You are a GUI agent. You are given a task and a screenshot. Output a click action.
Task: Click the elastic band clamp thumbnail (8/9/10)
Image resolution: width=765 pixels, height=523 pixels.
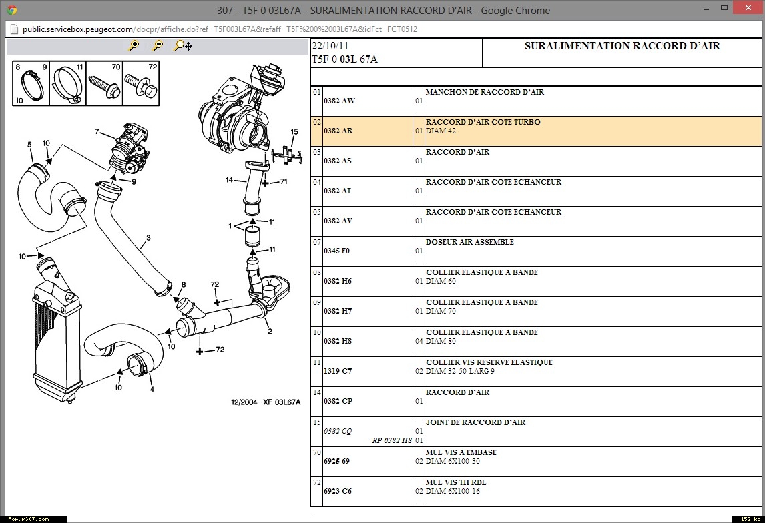click(31, 84)
